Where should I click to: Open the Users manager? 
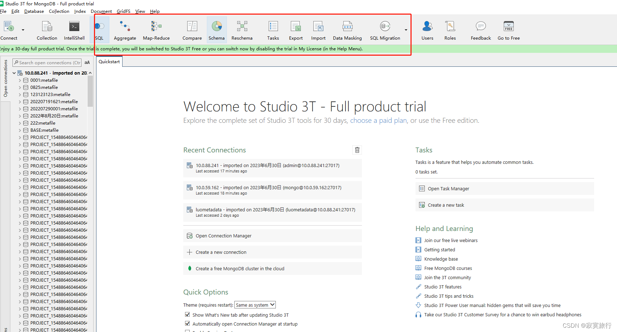pos(427,30)
